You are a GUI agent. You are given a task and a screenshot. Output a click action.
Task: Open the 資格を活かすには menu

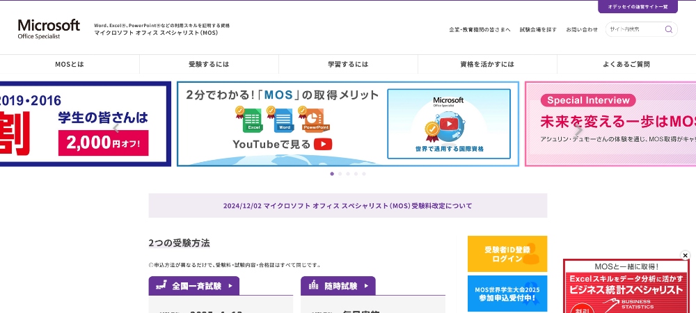[x=487, y=64]
